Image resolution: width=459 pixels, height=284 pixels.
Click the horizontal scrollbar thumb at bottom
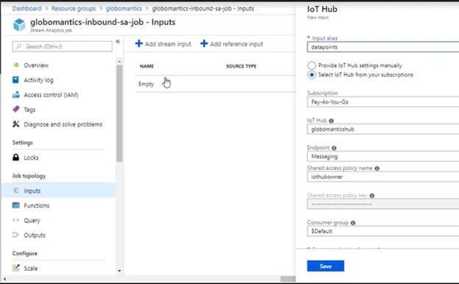coord(288,279)
